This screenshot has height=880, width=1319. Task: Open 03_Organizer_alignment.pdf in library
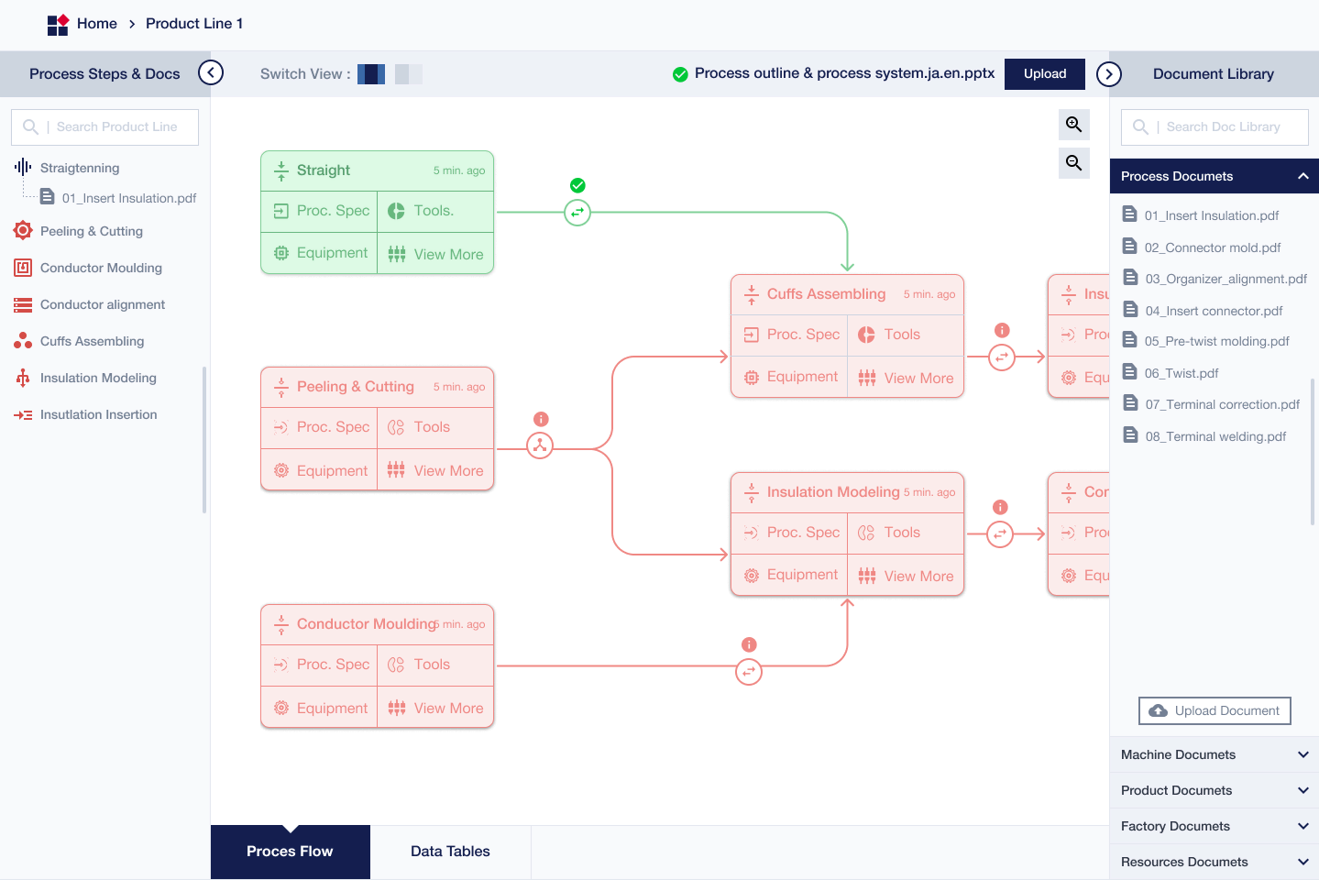click(1215, 279)
